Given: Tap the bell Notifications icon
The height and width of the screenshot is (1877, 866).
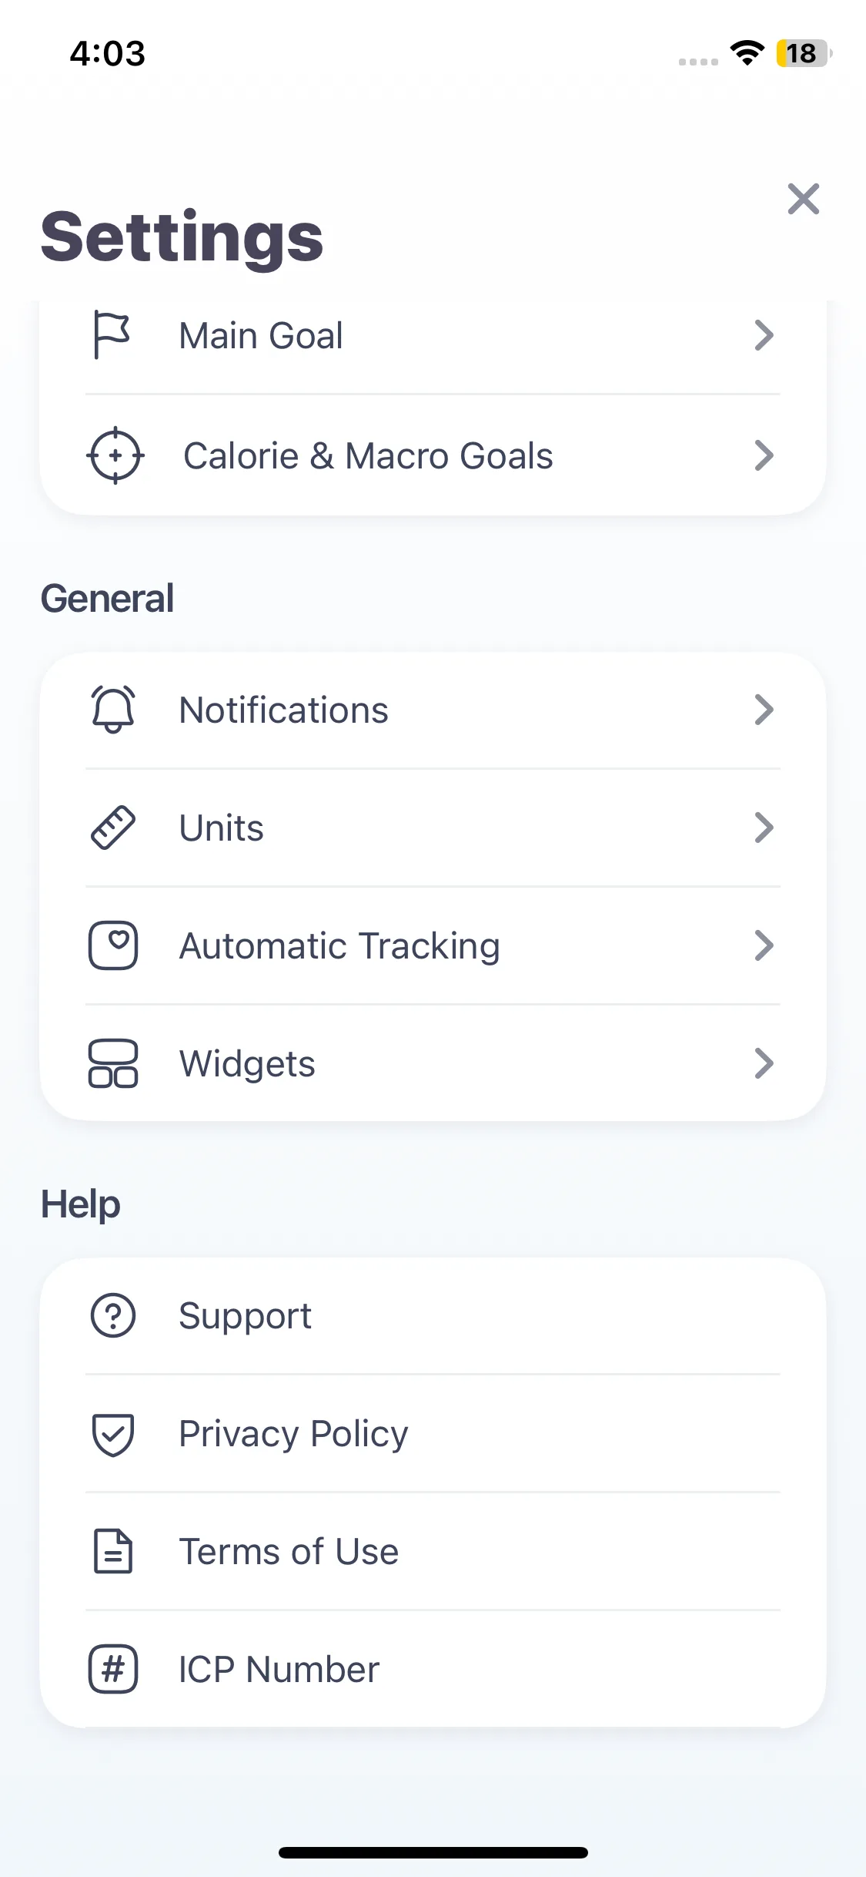Looking at the screenshot, I should click(113, 710).
